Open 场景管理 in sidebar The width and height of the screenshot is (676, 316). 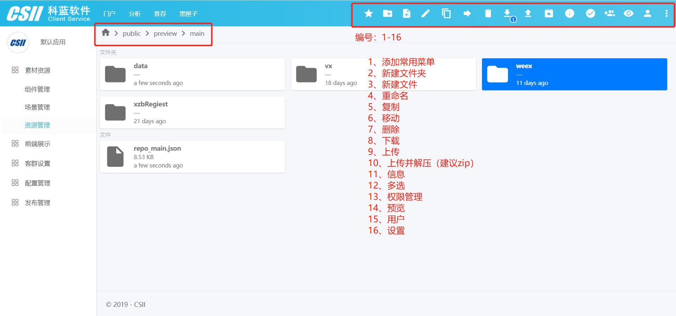37,107
